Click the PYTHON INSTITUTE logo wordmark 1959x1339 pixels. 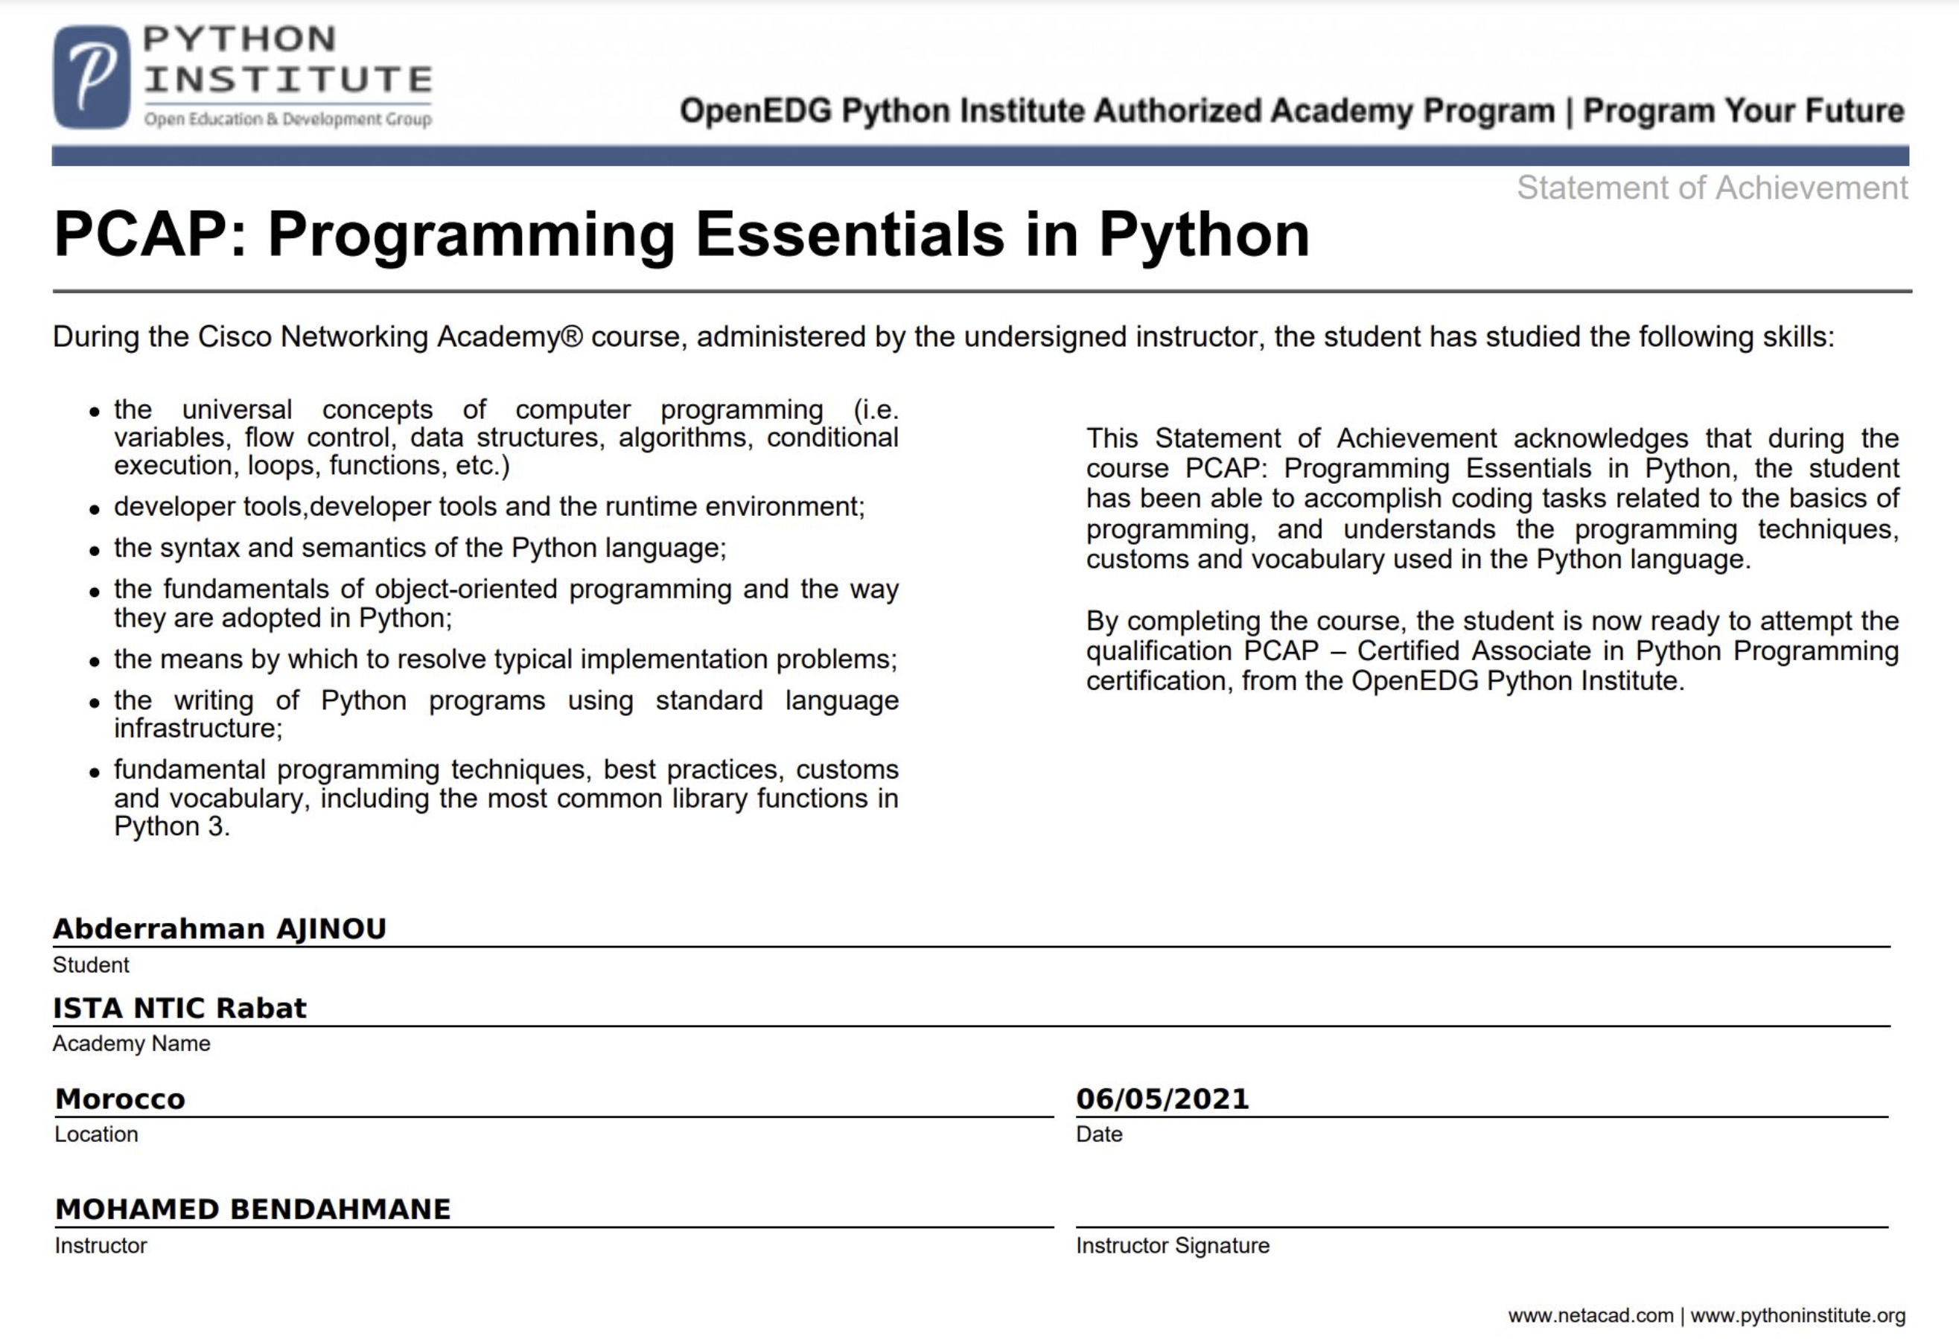[x=287, y=59]
